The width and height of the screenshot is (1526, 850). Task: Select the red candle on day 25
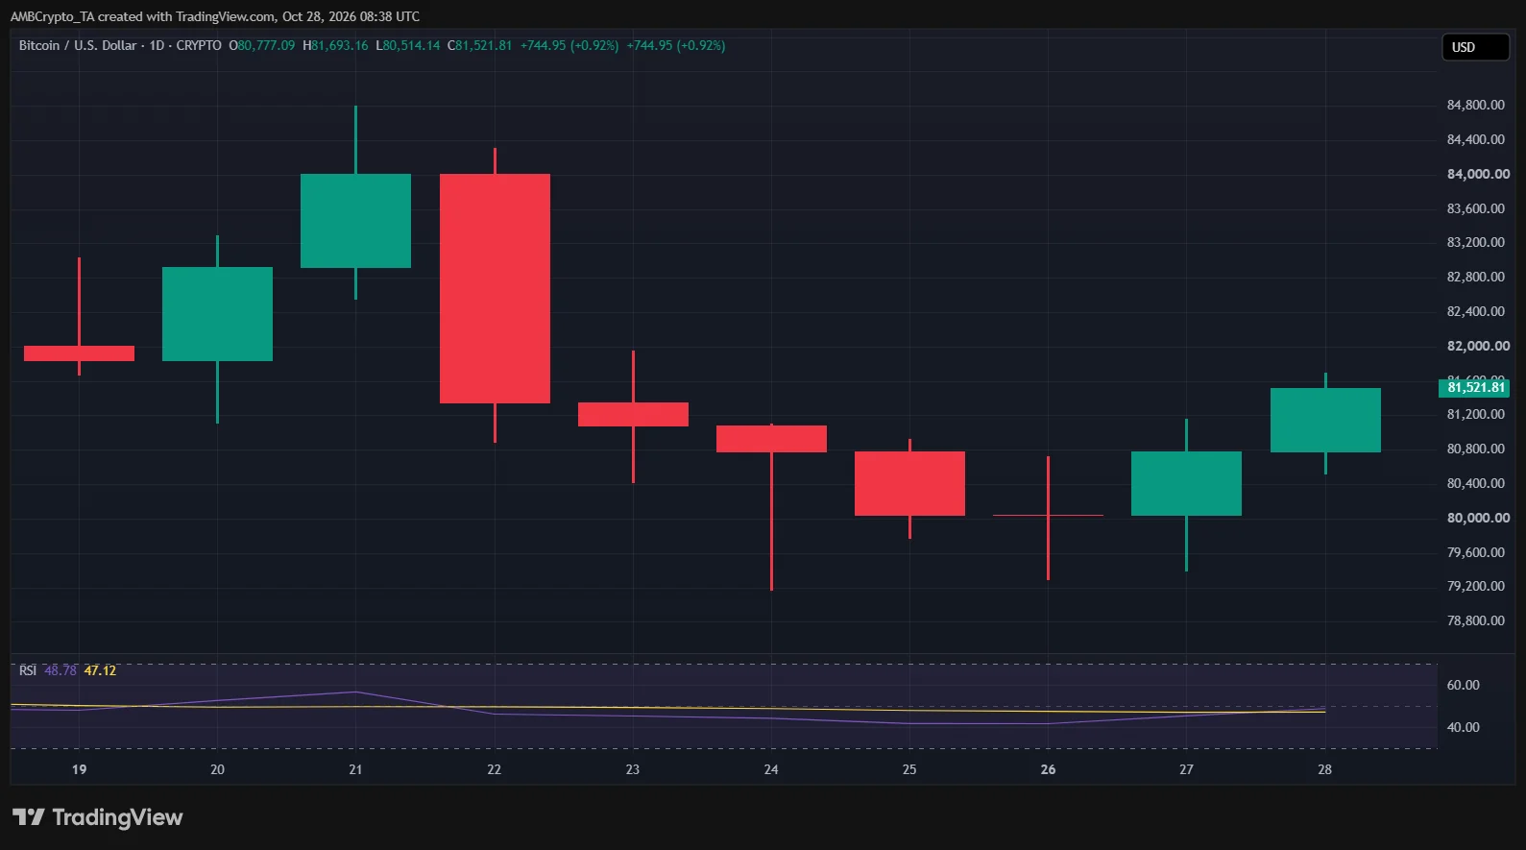(909, 483)
